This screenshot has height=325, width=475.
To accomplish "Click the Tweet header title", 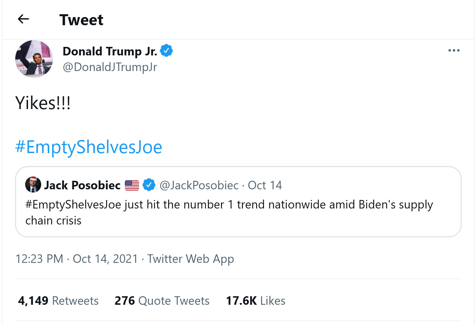I will pyautogui.click(x=81, y=20).
